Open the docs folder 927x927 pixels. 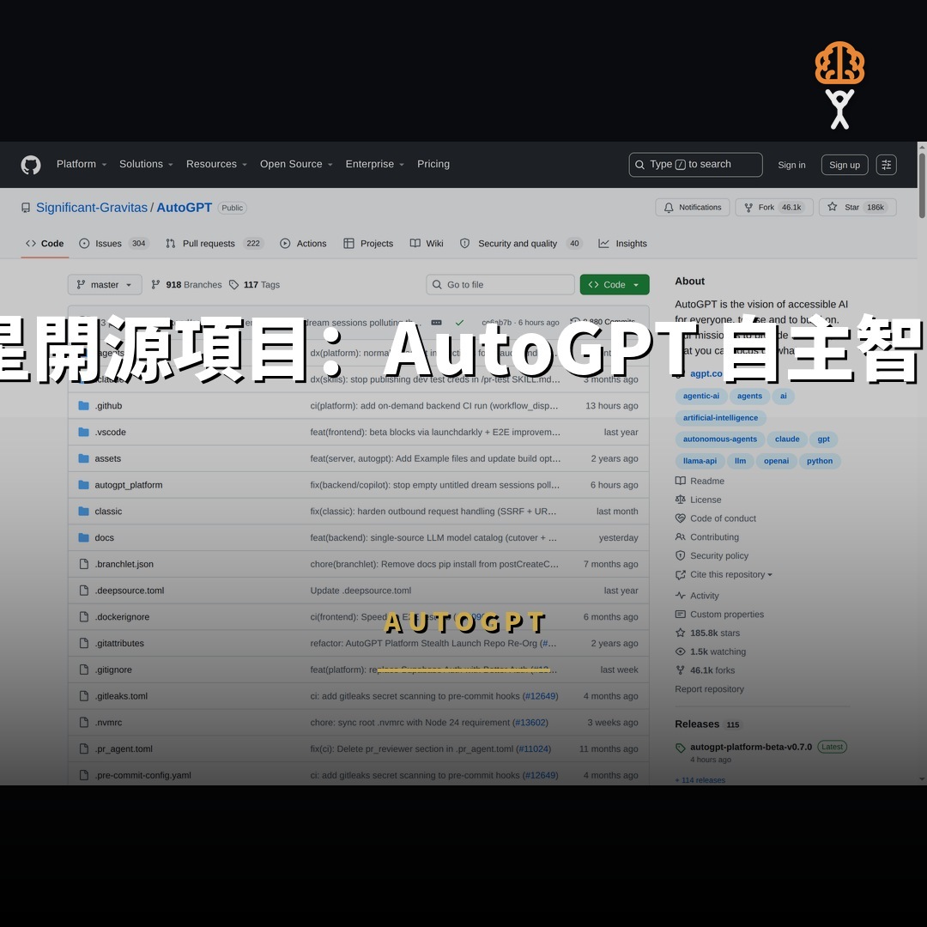click(104, 538)
